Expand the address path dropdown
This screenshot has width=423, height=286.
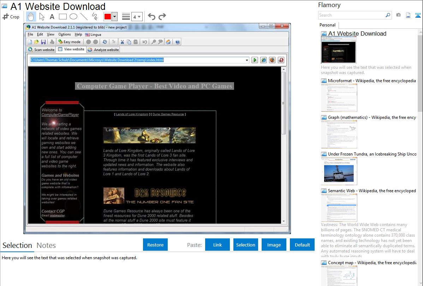pyautogui.click(x=247, y=60)
